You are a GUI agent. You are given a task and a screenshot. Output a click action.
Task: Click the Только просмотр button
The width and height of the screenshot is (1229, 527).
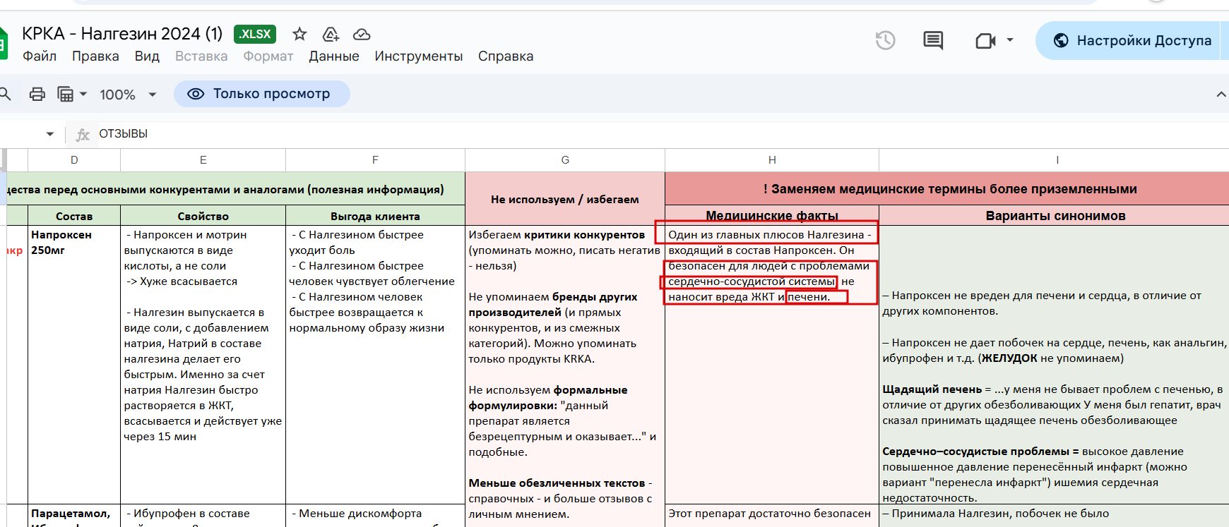[x=262, y=94]
